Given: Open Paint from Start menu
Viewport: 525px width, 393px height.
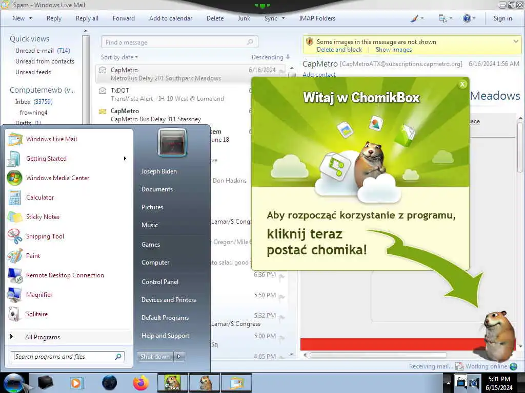Looking at the screenshot, I should [33, 255].
